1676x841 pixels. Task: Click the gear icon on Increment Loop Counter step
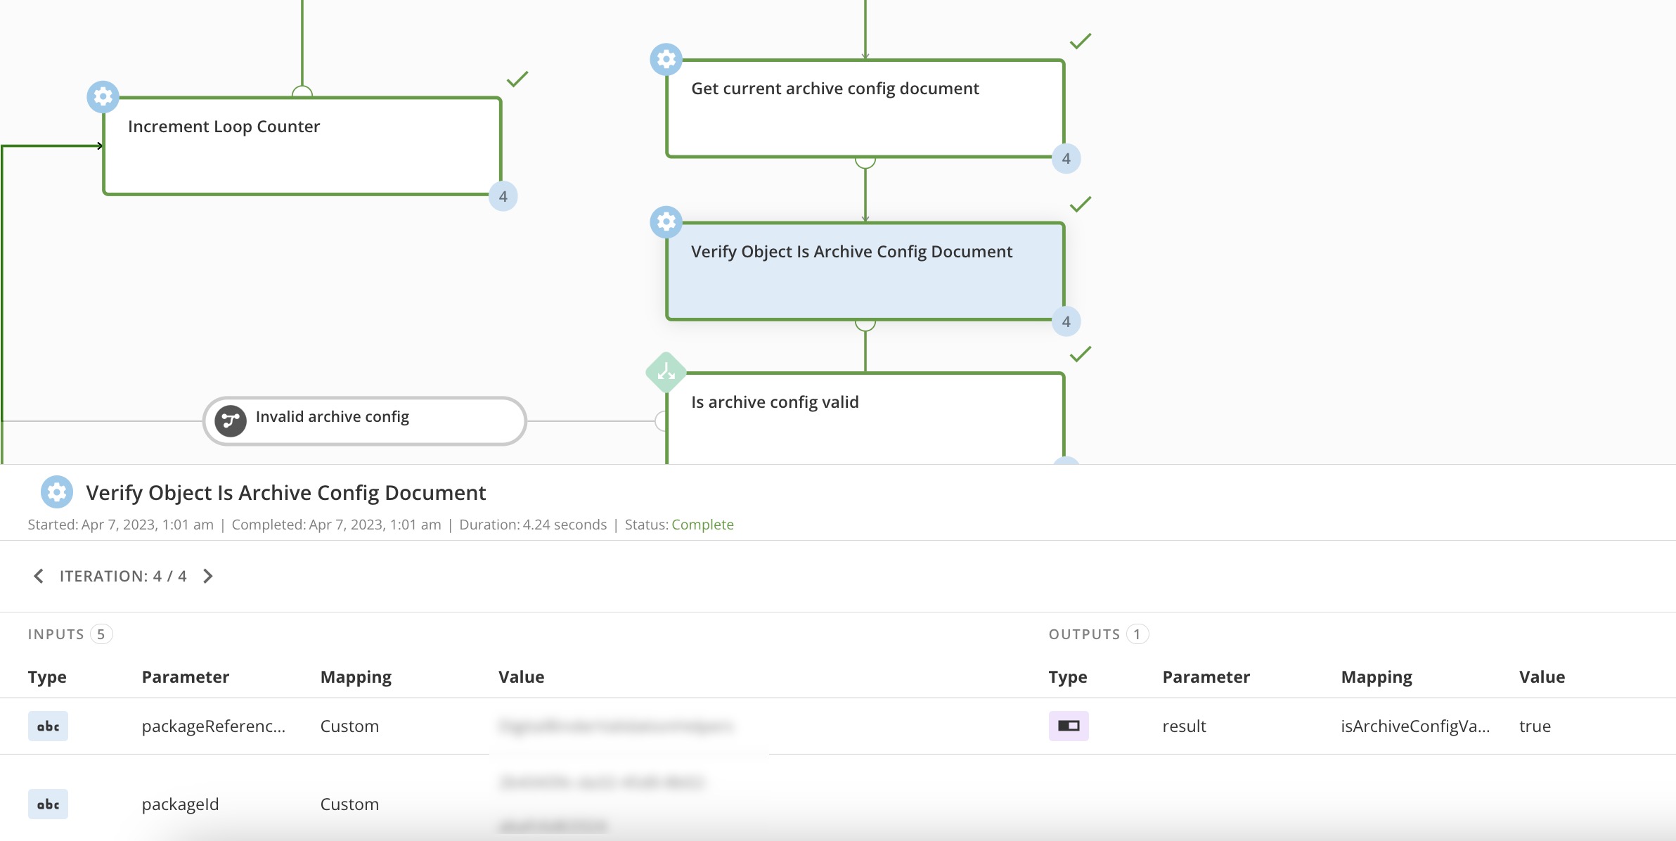point(103,97)
